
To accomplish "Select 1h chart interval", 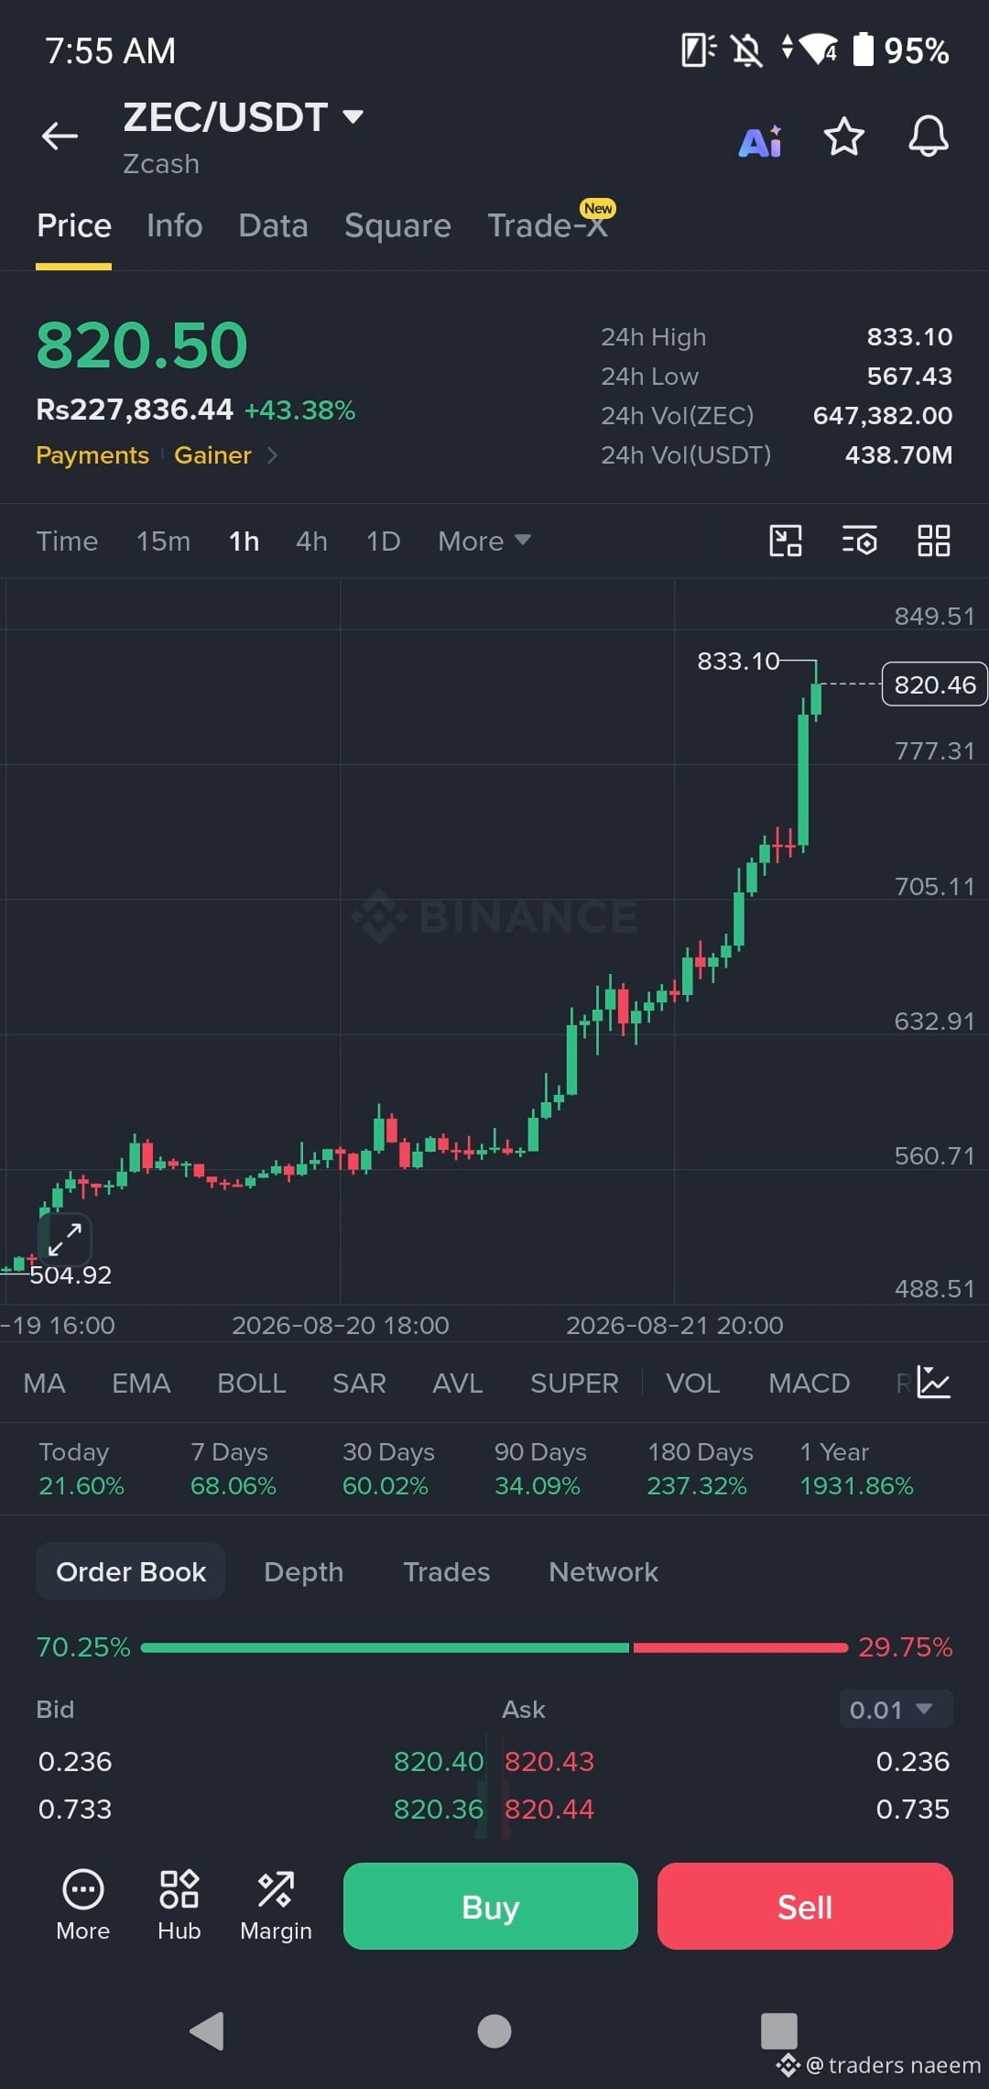I will click(x=244, y=541).
